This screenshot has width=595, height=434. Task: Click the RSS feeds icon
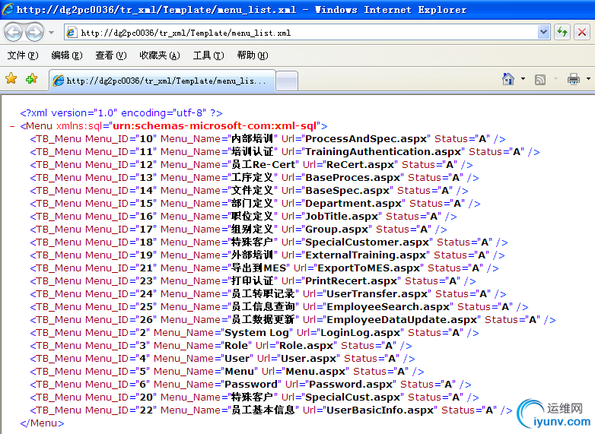coord(540,79)
